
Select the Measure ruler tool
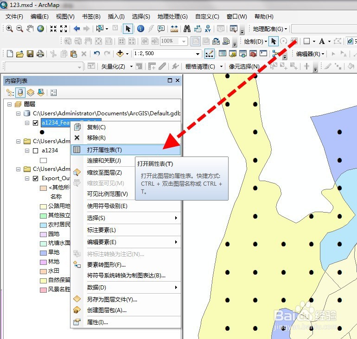(x=174, y=29)
